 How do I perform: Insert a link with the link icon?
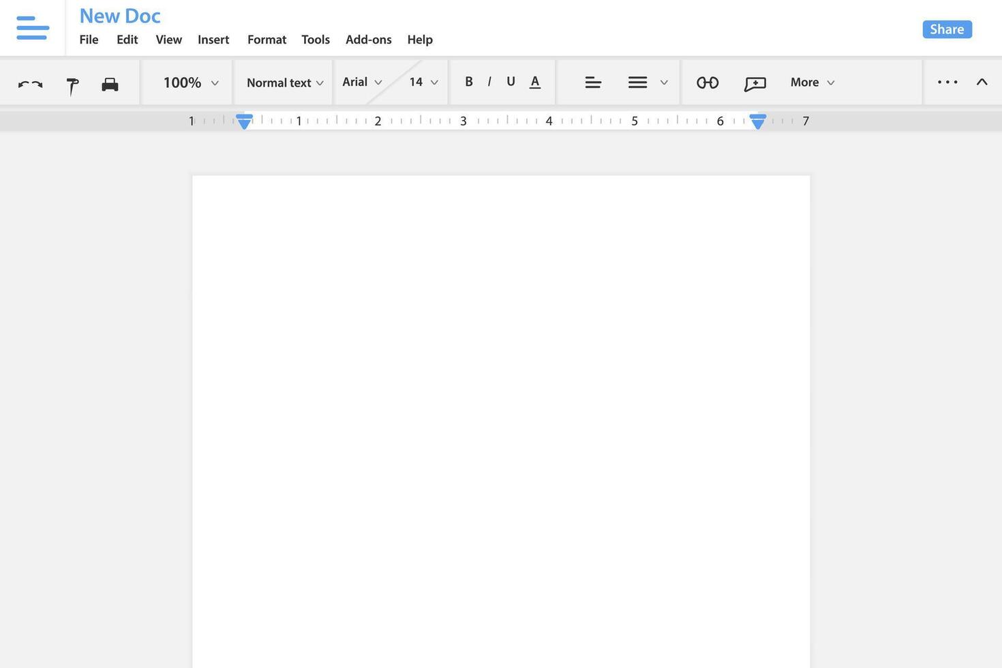708,82
